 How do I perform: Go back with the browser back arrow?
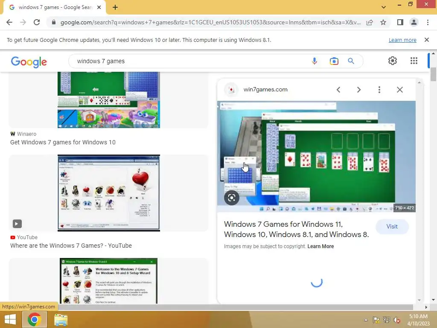[9, 22]
